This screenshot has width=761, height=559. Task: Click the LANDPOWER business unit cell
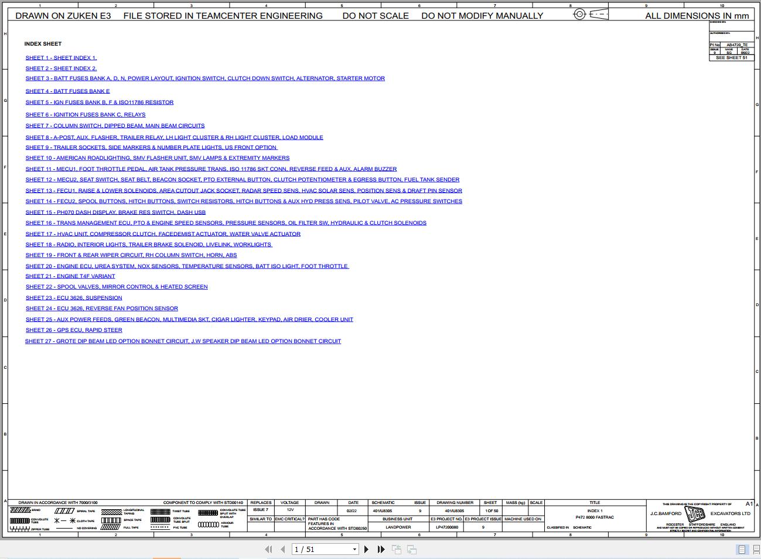pyautogui.click(x=398, y=527)
